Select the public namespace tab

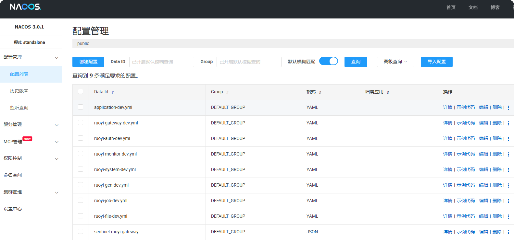(83, 44)
